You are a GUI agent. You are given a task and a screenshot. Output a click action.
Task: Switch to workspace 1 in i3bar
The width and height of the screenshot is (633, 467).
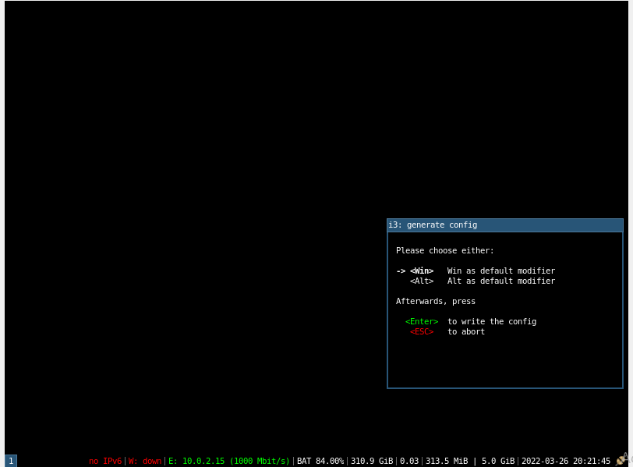click(11, 461)
